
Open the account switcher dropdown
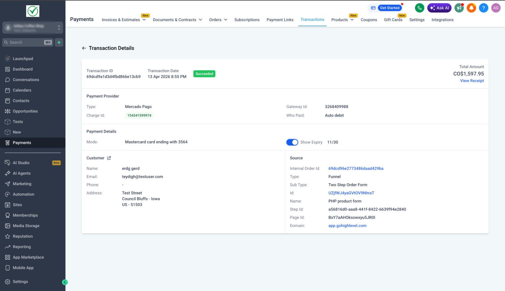coord(32,28)
